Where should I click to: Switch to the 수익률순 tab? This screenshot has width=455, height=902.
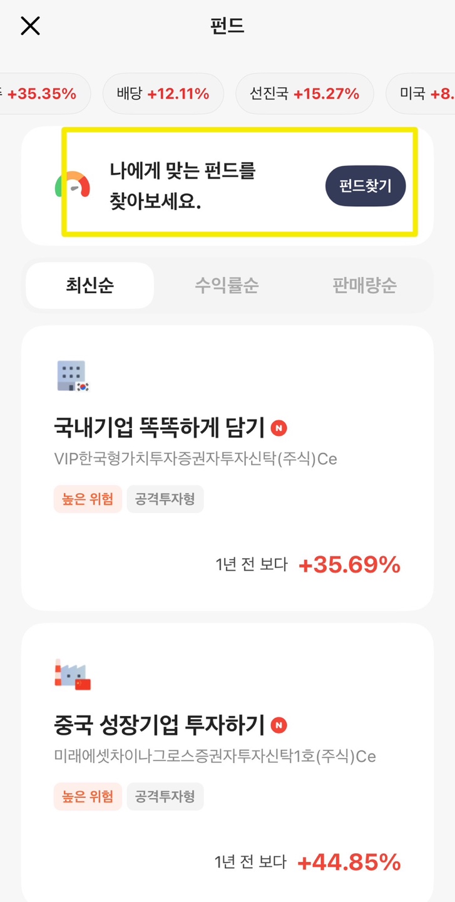pos(227,286)
